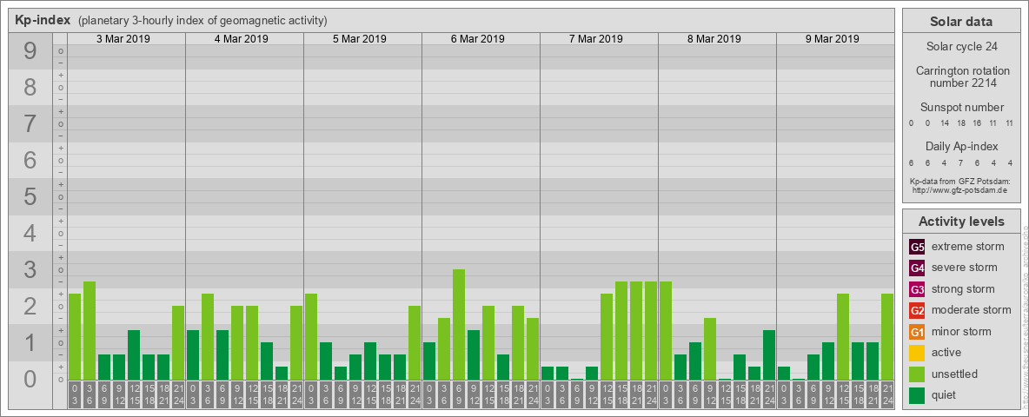Image resolution: width=1029 pixels, height=417 pixels.
Task: Select the 4 Mar 2019 date header
Action: click(242, 39)
